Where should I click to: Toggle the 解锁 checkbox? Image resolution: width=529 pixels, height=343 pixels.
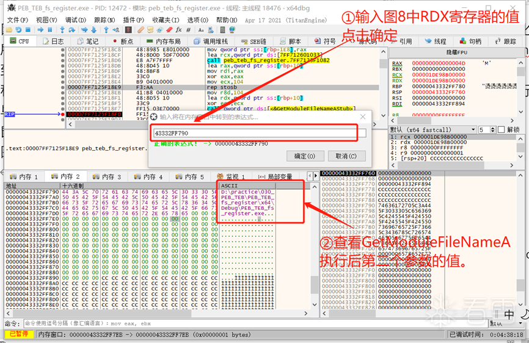(502, 130)
